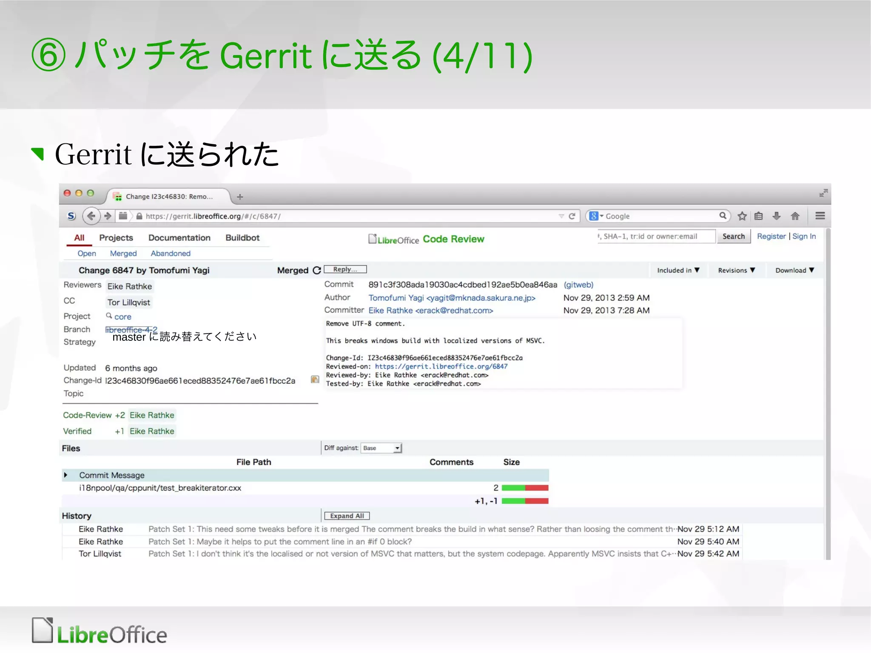Image resolution: width=871 pixels, height=653 pixels.
Task: Click the core project search magnifier icon
Action: (x=109, y=316)
